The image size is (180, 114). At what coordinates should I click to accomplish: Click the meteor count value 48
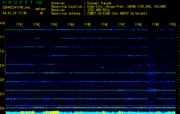pyautogui.click(x=41, y=13)
